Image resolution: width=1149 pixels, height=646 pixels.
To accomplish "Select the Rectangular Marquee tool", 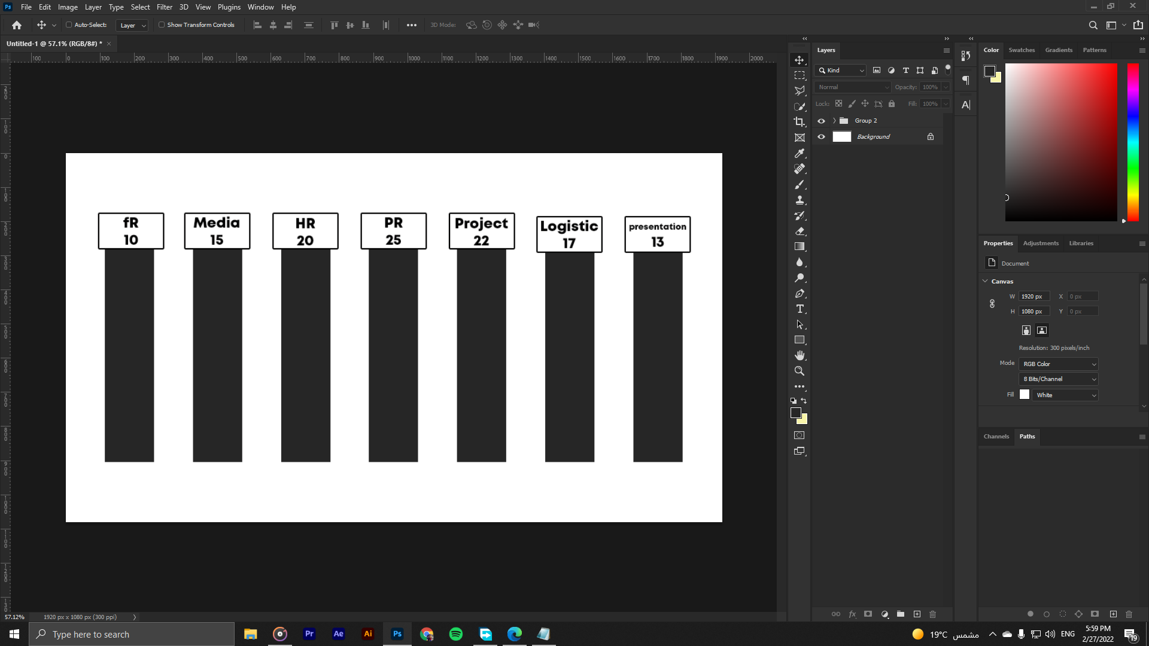I will coord(800,75).
